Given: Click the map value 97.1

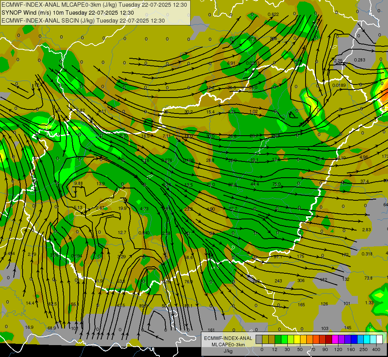Looking at the screenshot, I should pyautogui.click(x=278, y=257).
